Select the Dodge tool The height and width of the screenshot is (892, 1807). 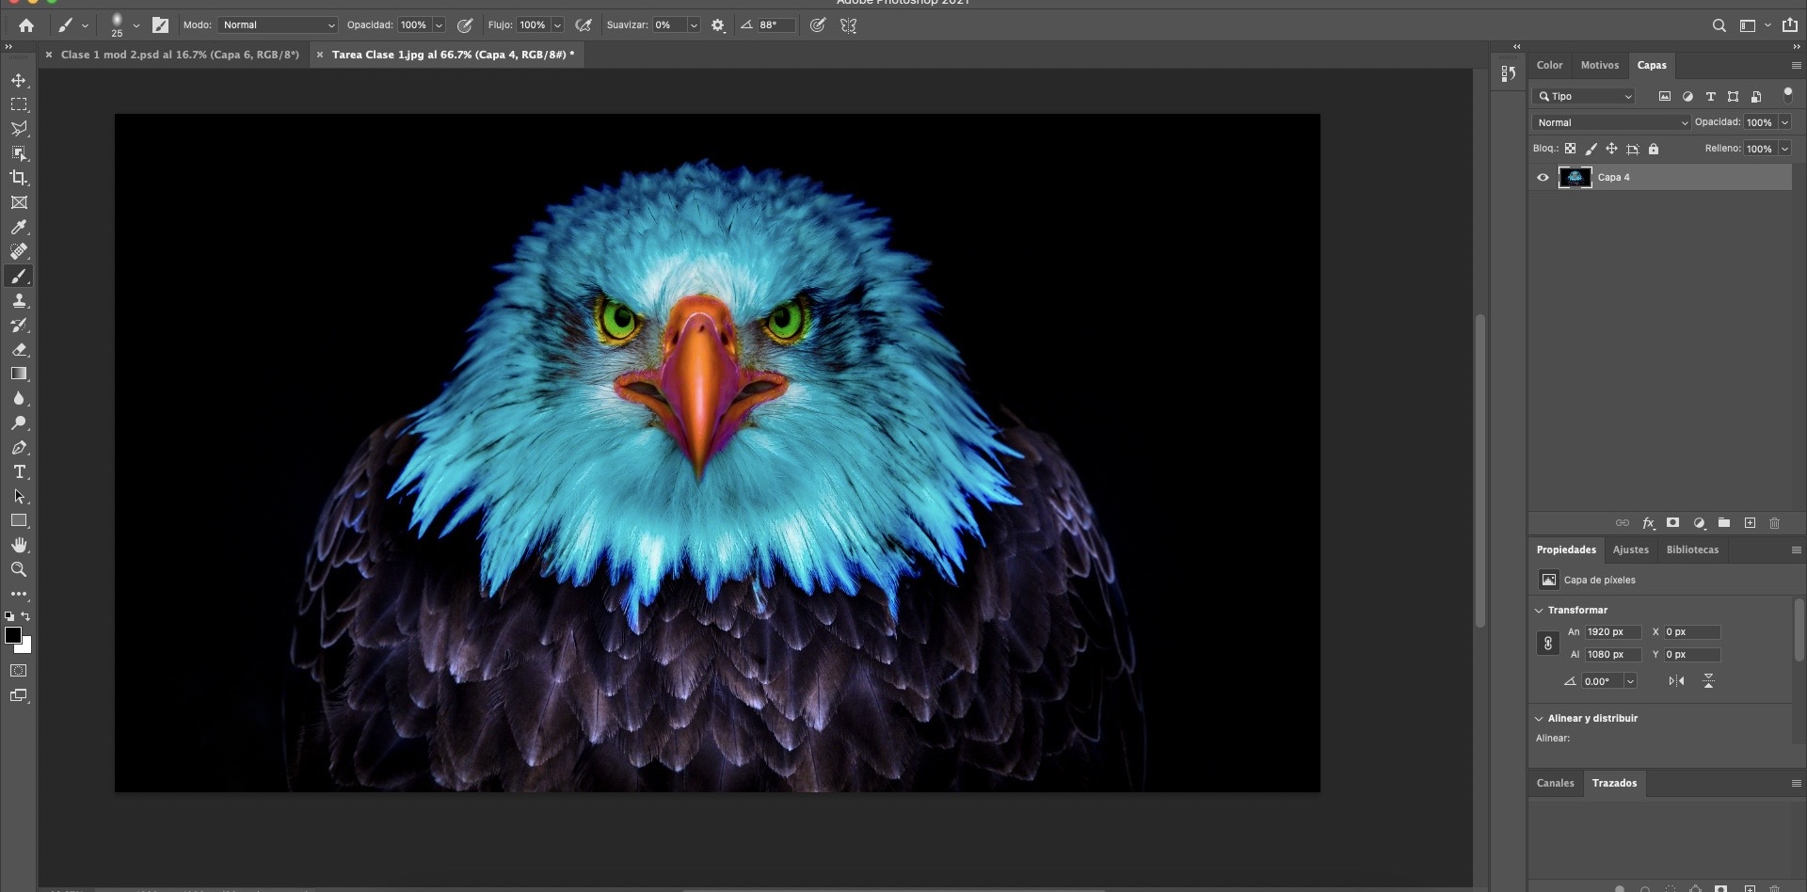19,422
